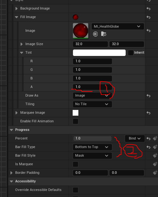Click the Percent value field

[92, 139]
